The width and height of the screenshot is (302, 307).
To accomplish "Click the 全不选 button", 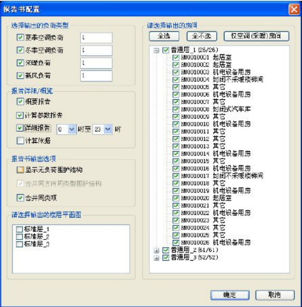I will [202, 36].
